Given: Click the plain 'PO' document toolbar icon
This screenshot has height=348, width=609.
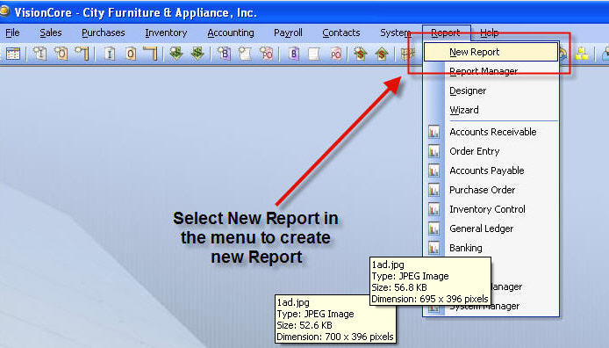Looking at the screenshot, I should pos(335,54).
